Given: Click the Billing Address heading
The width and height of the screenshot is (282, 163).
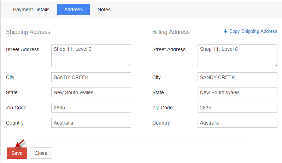Looking at the screenshot, I should (x=171, y=32).
